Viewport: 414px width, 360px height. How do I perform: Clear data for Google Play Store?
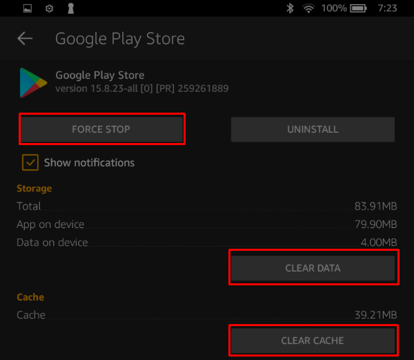point(313,268)
